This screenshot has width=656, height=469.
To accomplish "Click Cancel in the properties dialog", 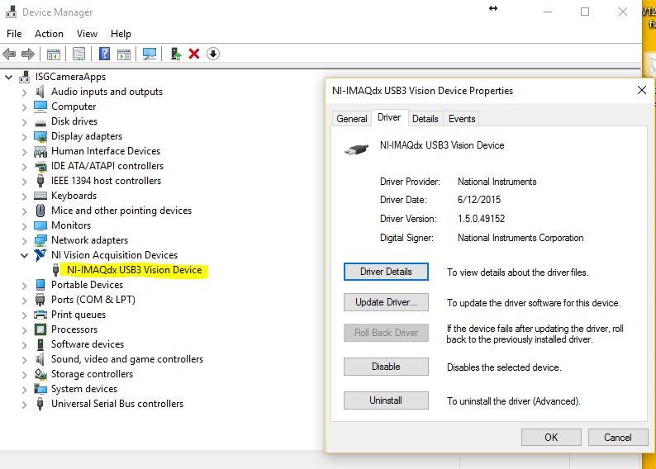I will click(x=617, y=438).
